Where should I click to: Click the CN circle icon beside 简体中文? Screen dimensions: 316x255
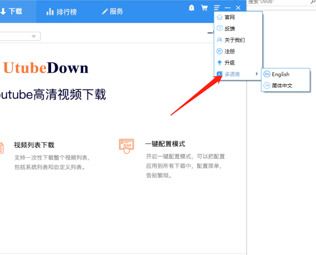pyautogui.click(x=267, y=85)
